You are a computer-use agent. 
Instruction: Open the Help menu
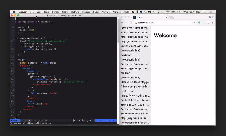127,12
